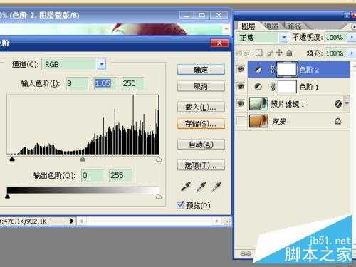Click output levels field showing 255
Viewport: 356px width, 267px height.
click(x=120, y=175)
